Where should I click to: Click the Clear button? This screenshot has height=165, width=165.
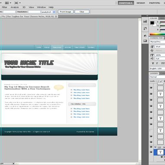point(82,12)
